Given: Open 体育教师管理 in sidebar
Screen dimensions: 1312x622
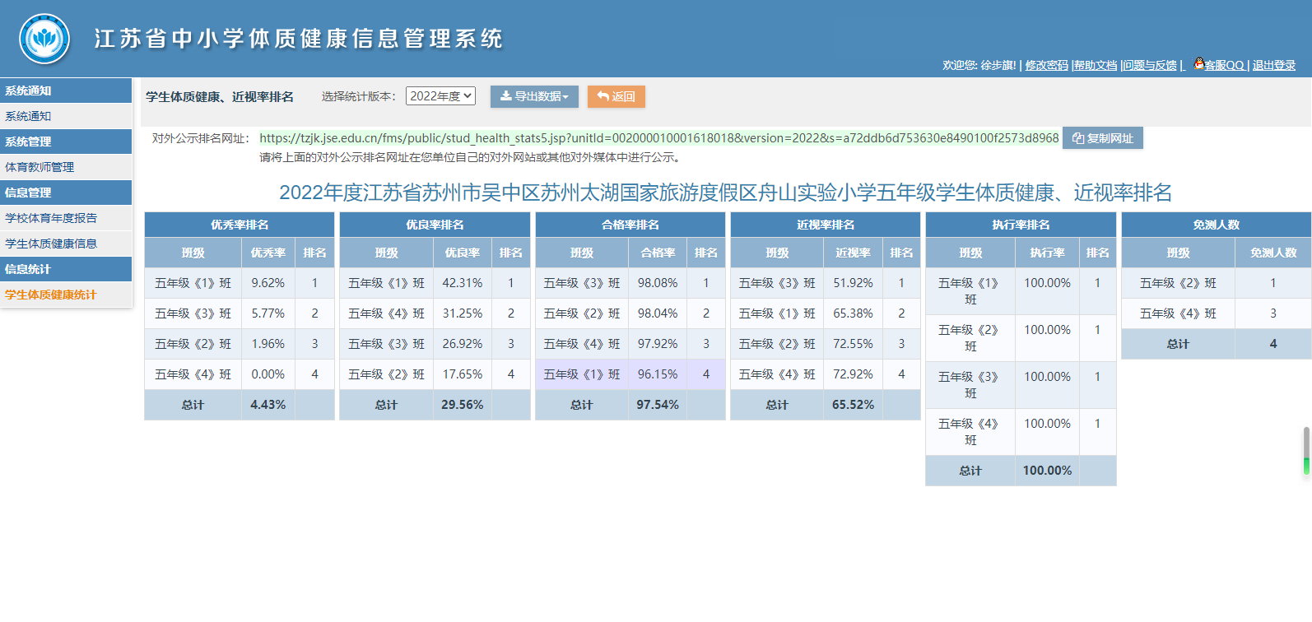Looking at the screenshot, I should point(66,167).
